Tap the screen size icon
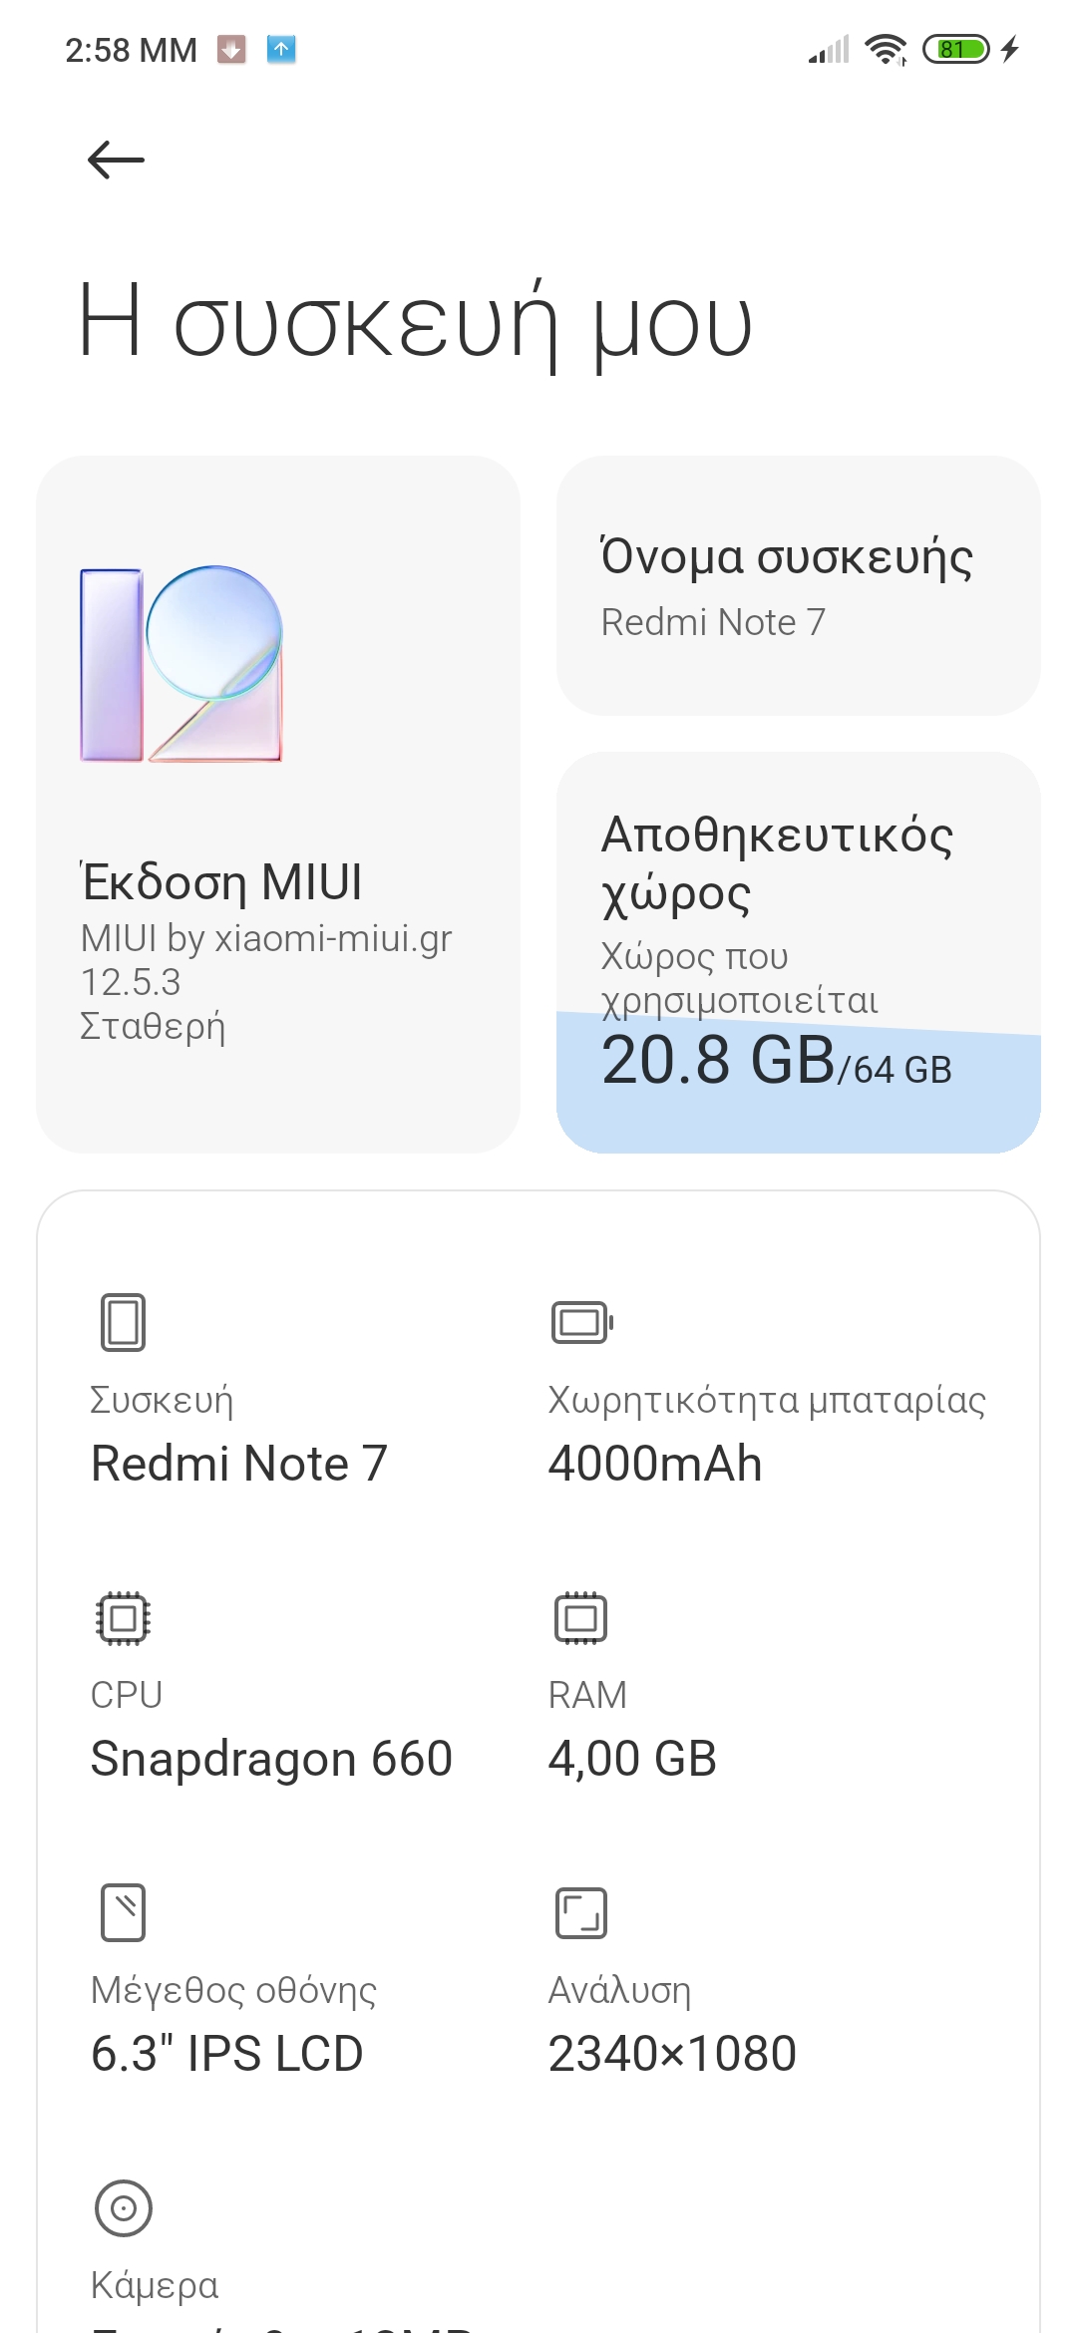This screenshot has height=2333, width=1077. point(124,1912)
